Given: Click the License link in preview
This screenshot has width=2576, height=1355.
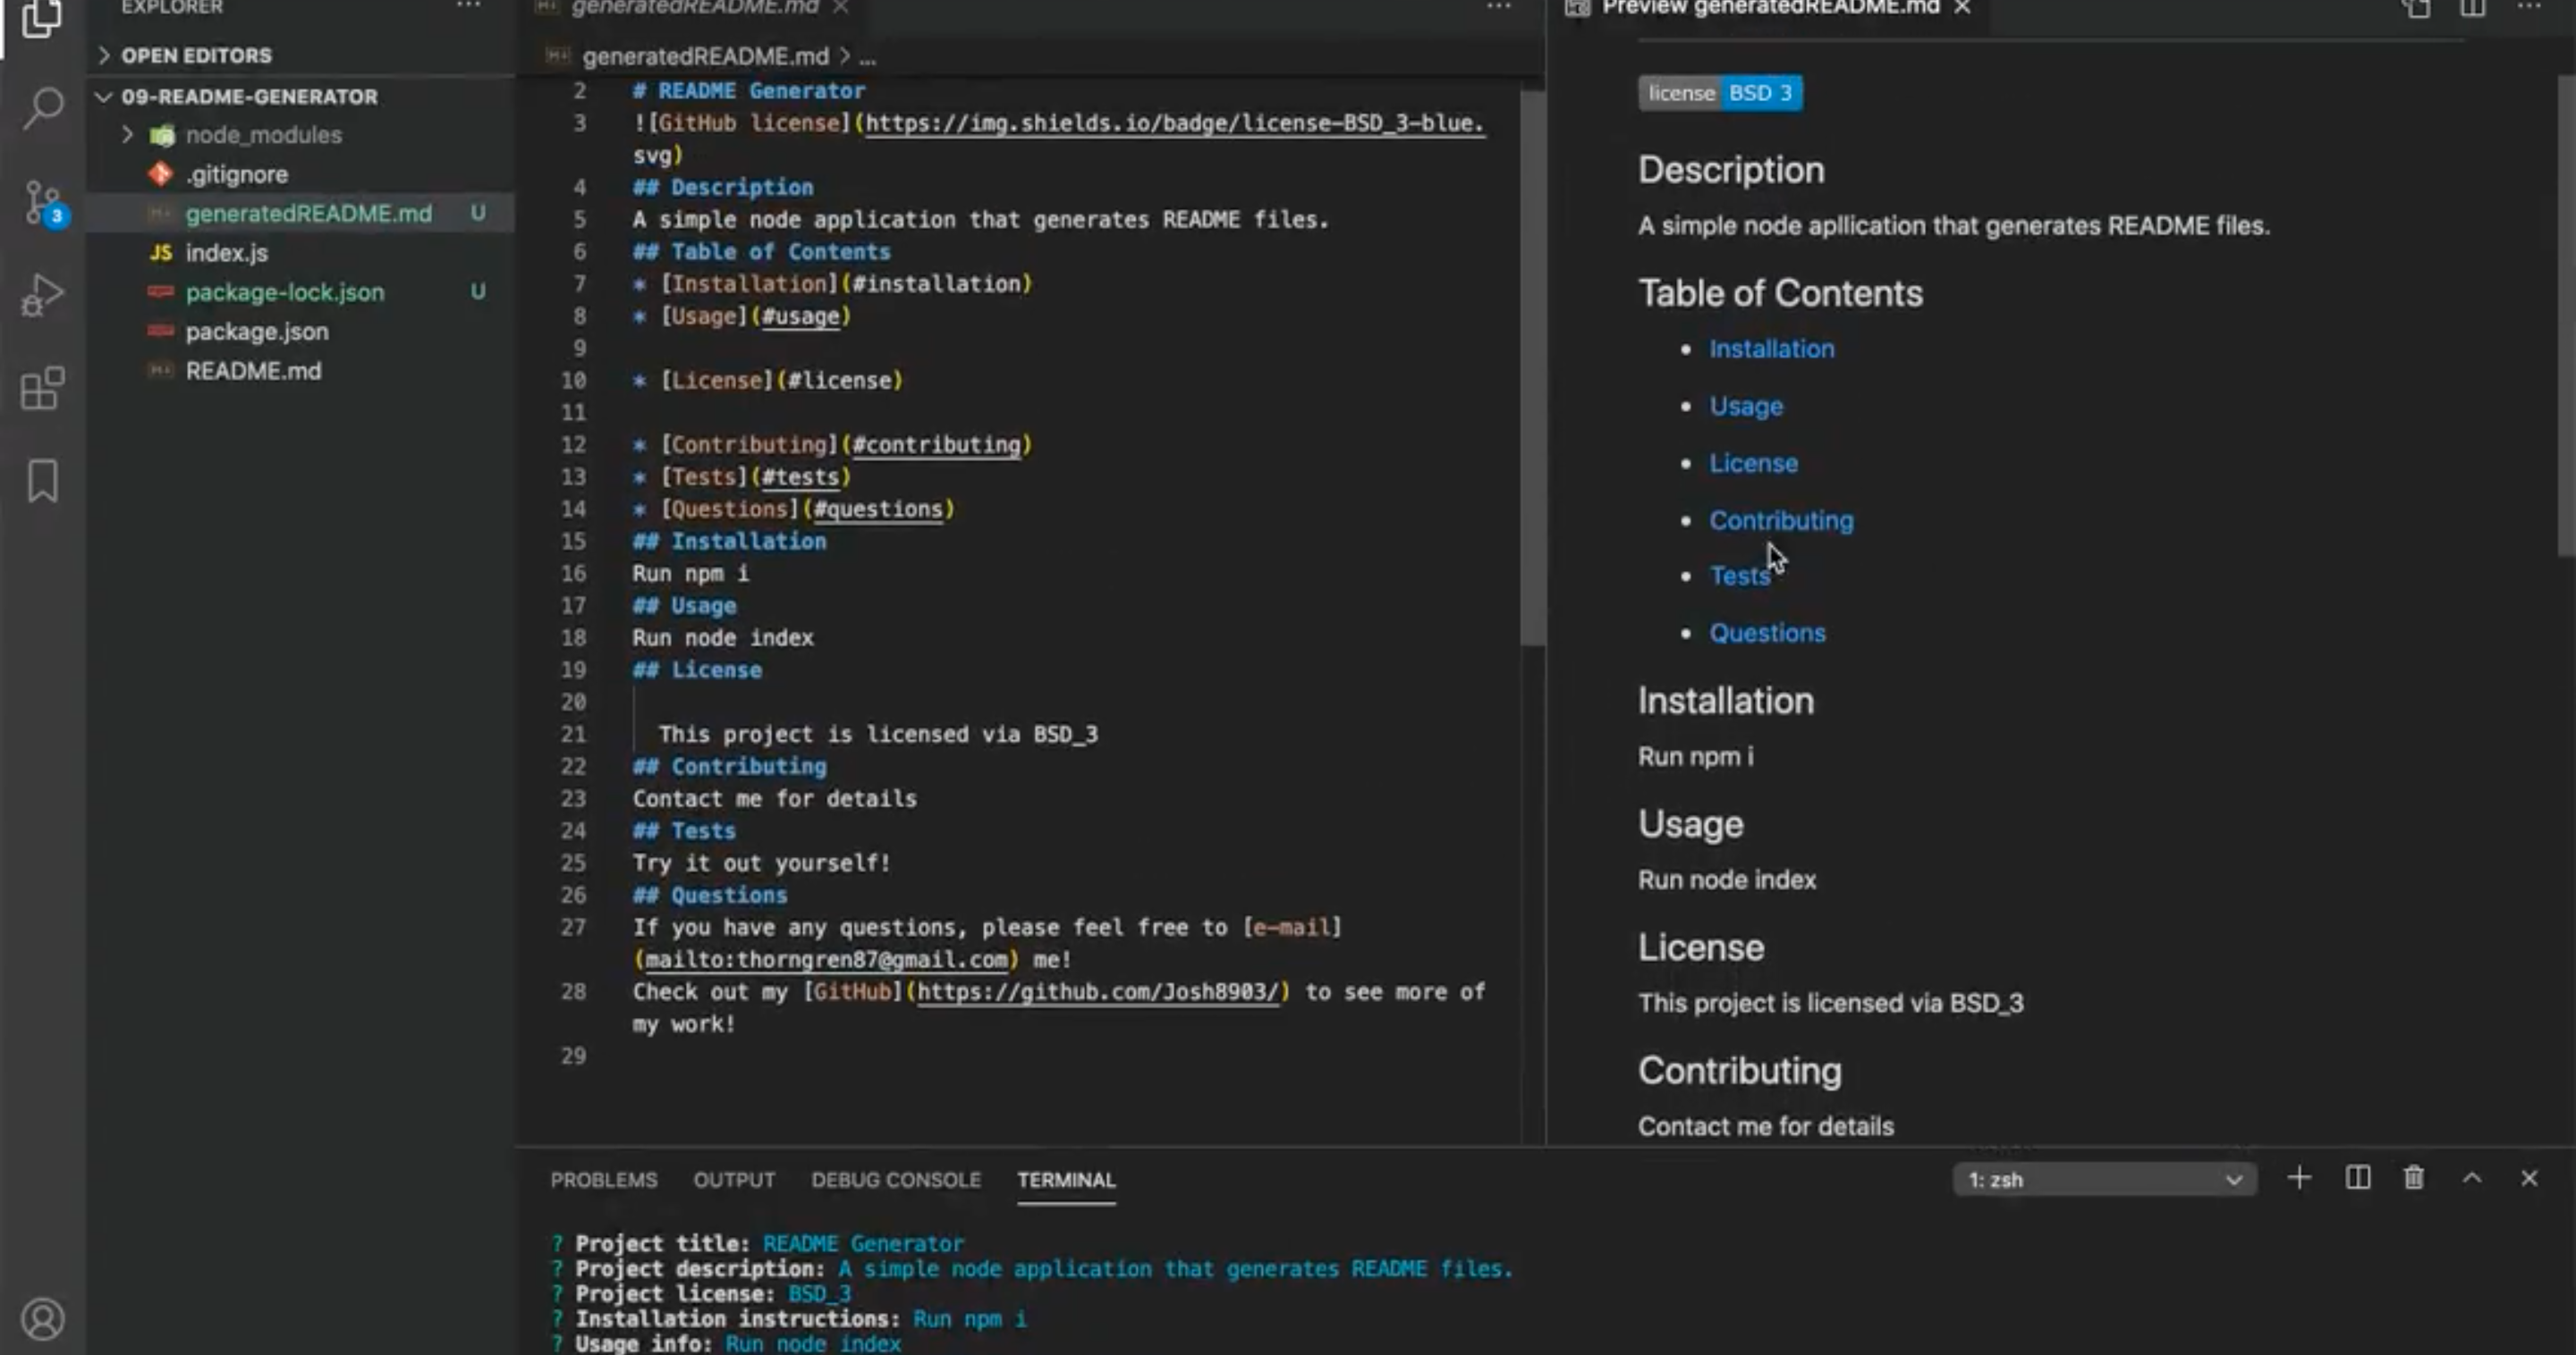Looking at the screenshot, I should coord(1753,463).
